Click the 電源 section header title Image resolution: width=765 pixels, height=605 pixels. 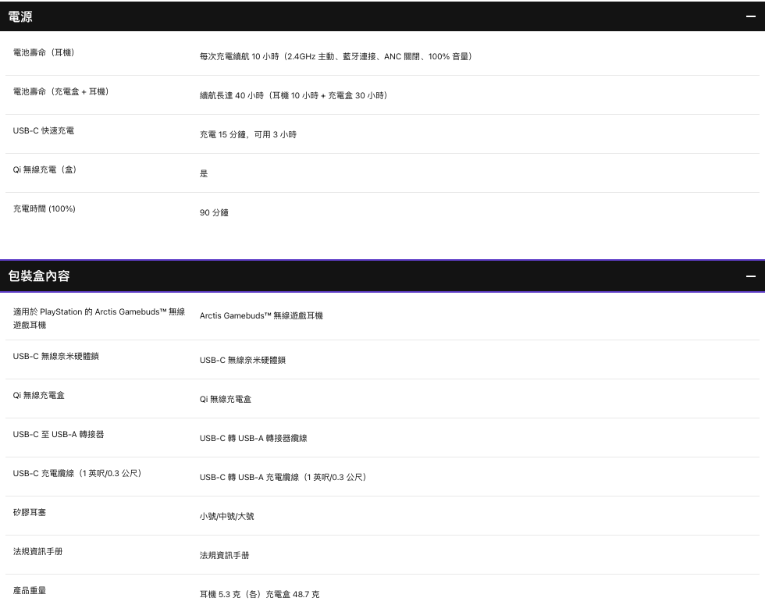(x=20, y=16)
